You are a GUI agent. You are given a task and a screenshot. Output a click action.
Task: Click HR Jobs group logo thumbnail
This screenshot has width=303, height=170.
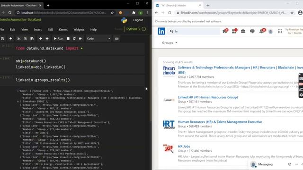(x=169, y=149)
